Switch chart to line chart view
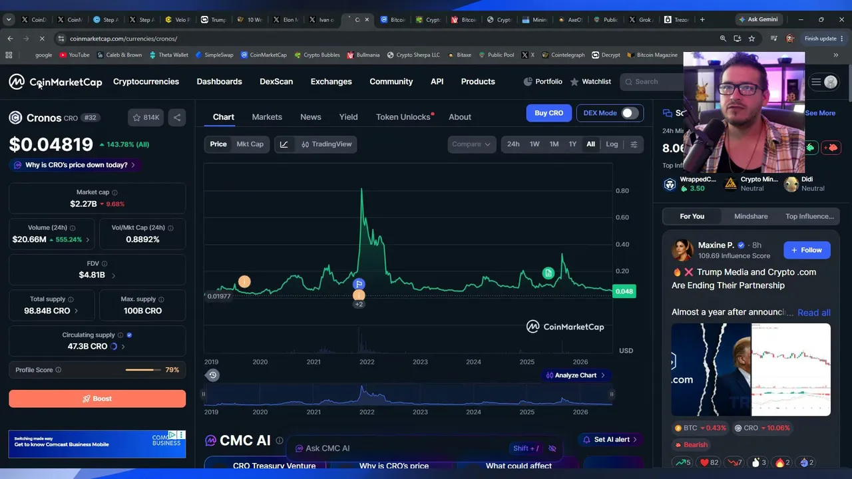 coord(284,144)
